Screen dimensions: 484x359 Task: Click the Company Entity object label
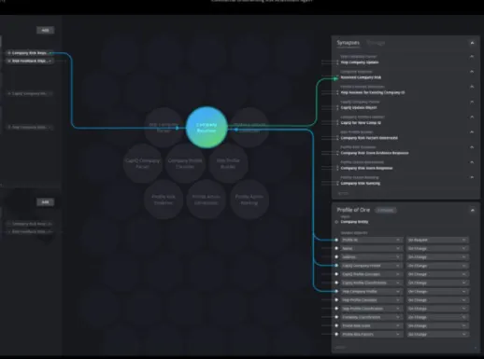pyautogui.click(x=354, y=222)
